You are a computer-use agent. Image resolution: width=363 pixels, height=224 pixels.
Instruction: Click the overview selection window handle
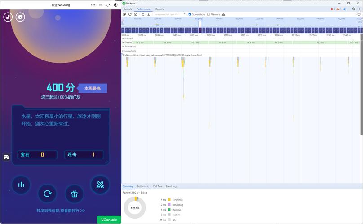pyautogui.click(x=200, y=23)
